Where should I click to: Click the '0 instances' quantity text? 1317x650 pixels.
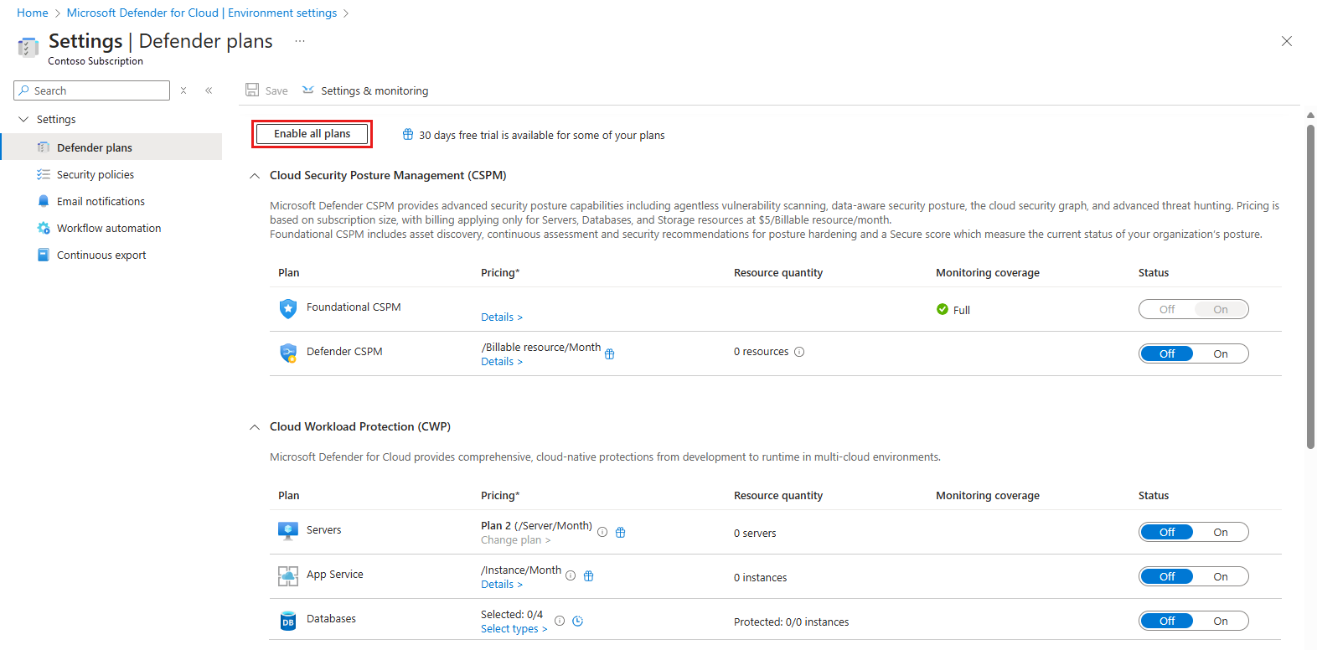point(761,577)
